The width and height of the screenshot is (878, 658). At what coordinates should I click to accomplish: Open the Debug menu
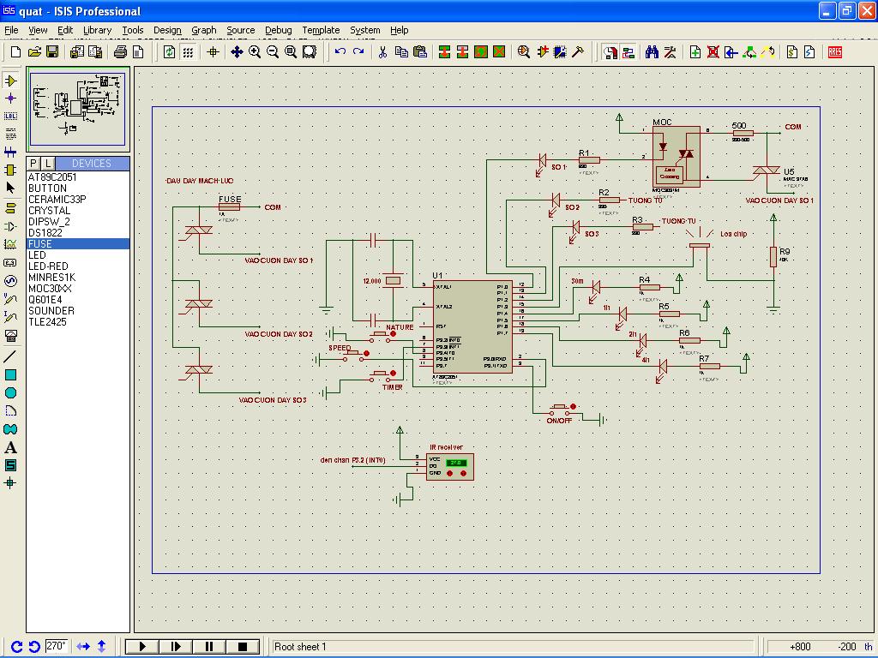click(278, 30)
